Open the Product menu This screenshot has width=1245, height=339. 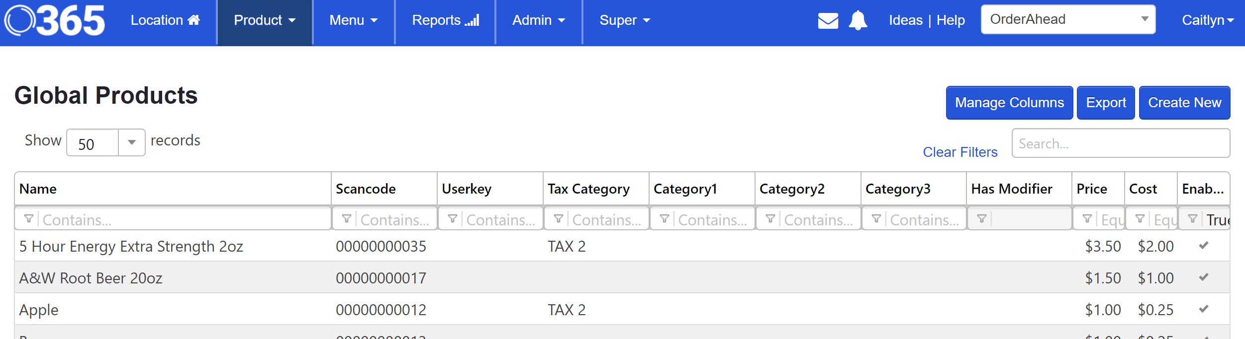pyautogui.click(x=265, y=20)
